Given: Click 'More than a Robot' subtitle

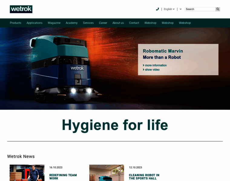Looking at the screenshot, I should tap(162, 57).
